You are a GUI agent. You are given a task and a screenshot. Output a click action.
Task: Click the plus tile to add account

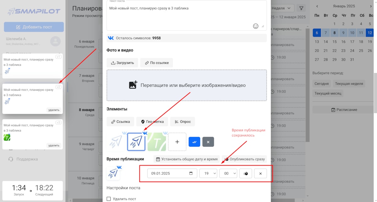click(177, 142)
